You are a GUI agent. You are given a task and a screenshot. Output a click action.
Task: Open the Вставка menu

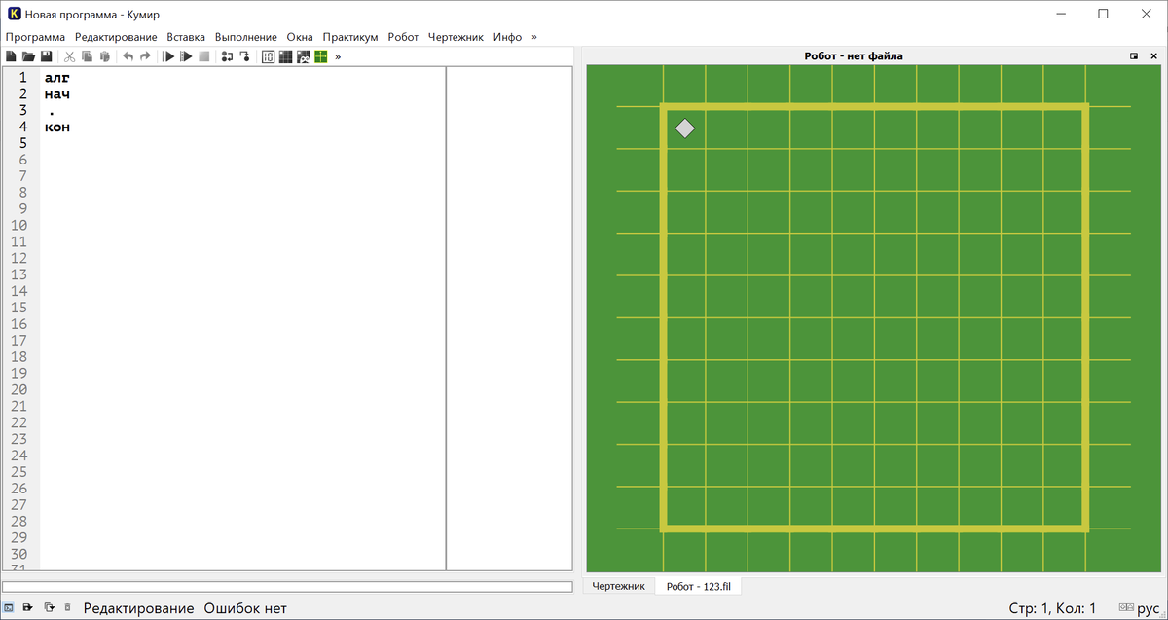click(186, 37)
